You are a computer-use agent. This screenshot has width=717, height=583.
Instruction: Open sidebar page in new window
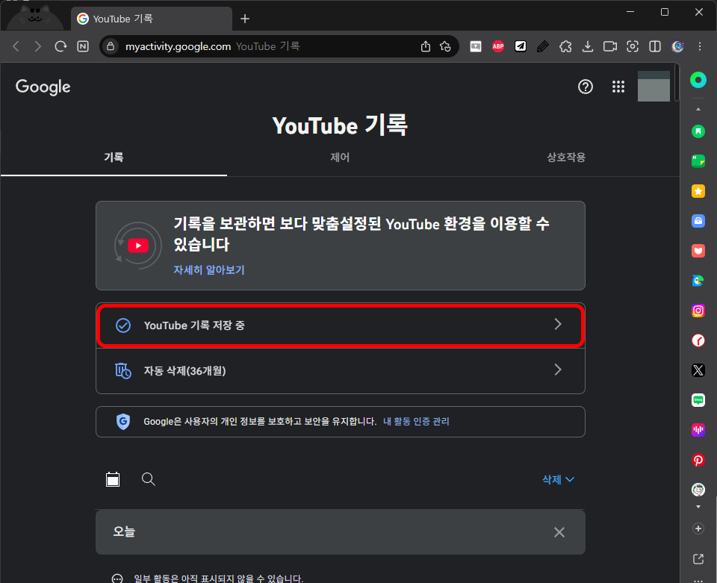698,558
